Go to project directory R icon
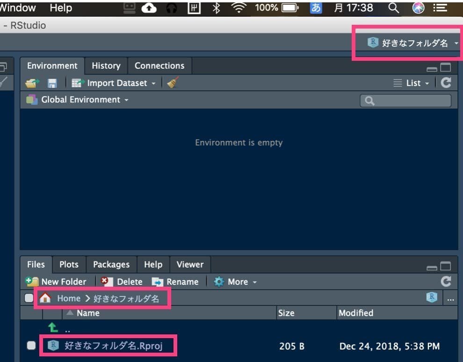The width and height of the screenshot is (463, 362). point(432,297)
